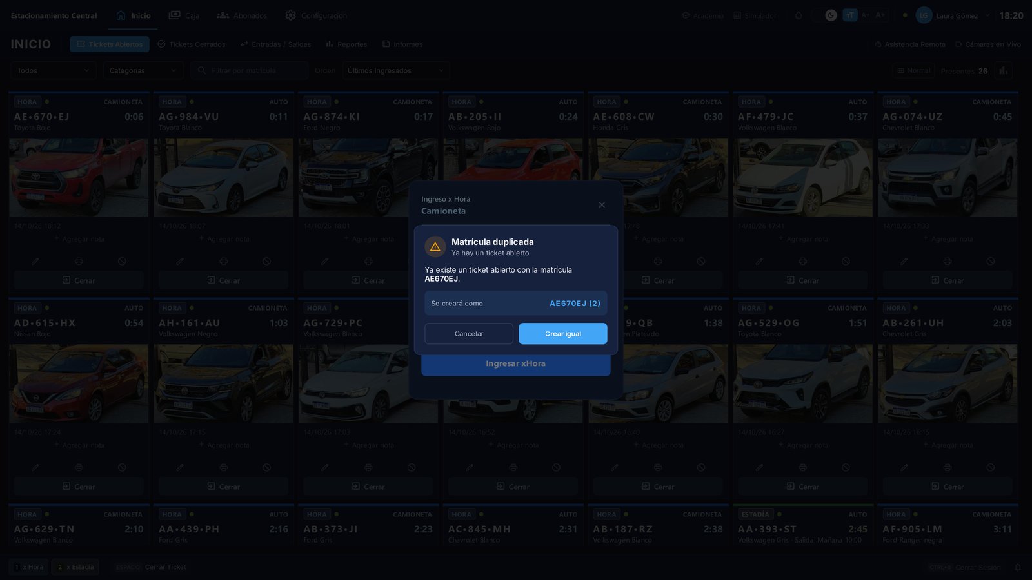Viewport: 1032px width, 580px height.
Task: Open the Reportes tab
Action: tap(346, 44)
